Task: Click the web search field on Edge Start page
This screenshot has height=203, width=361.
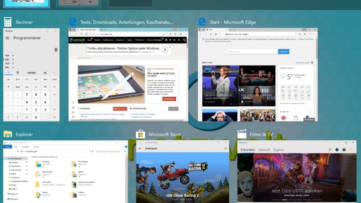Action: 252,52
